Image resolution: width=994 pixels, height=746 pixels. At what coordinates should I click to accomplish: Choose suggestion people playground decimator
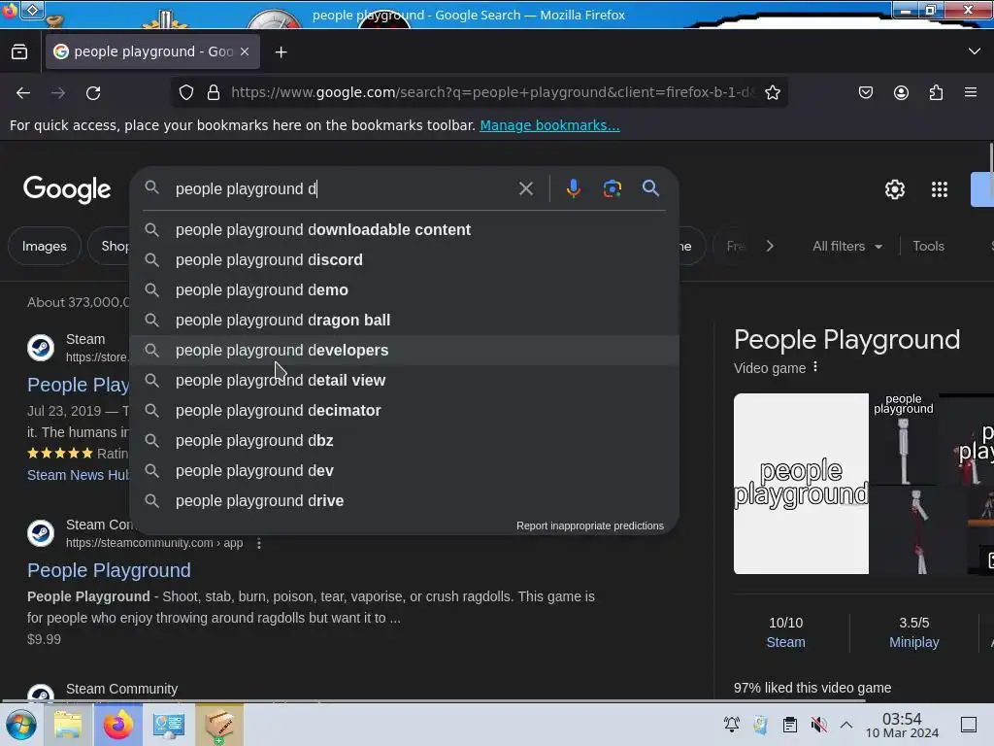tap(405, 411)
